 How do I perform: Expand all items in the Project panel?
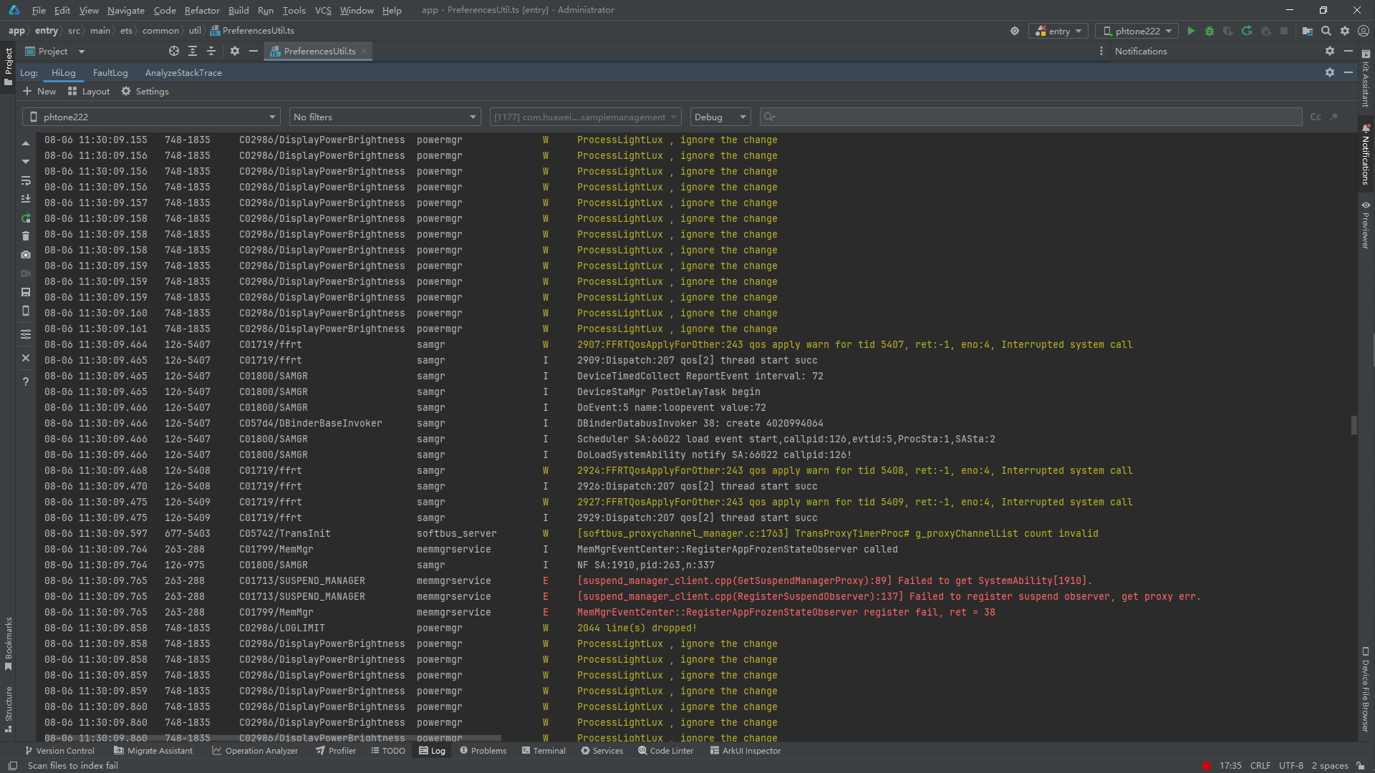[193, 51]
